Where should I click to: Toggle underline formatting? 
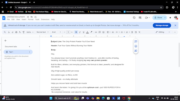tap(84, 32)
